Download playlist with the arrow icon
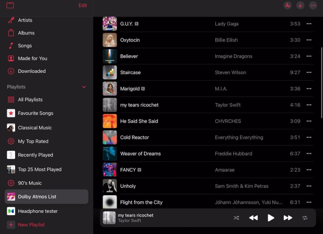This screenshot has width=323, height=234. click(300, 5)
